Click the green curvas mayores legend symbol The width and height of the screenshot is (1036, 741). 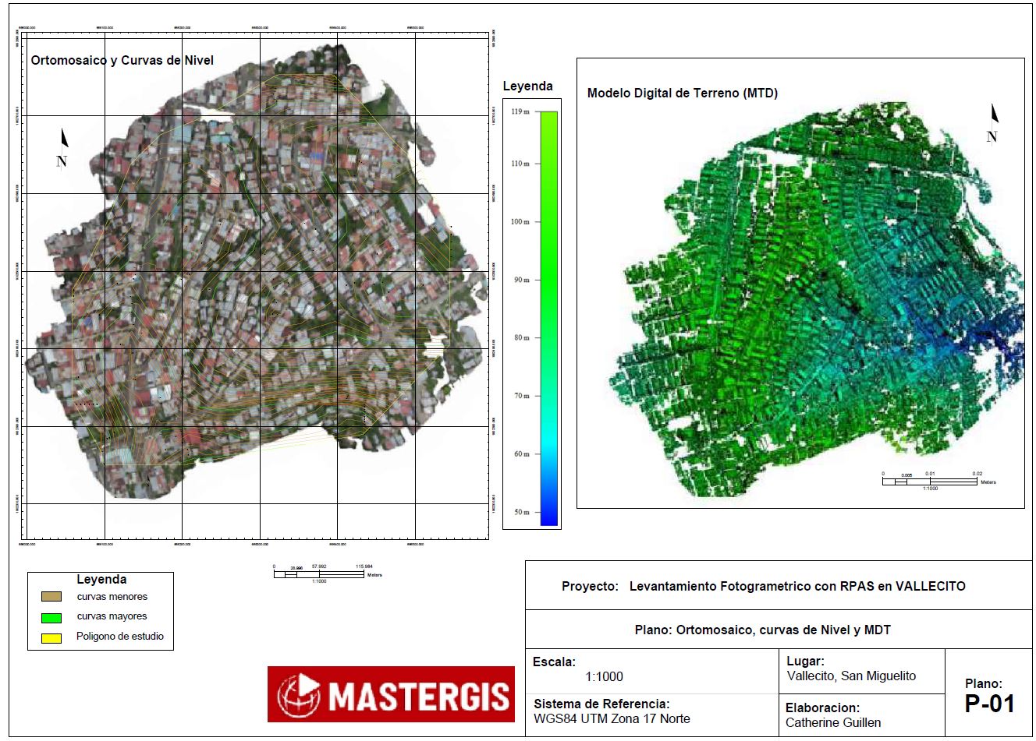51,617
